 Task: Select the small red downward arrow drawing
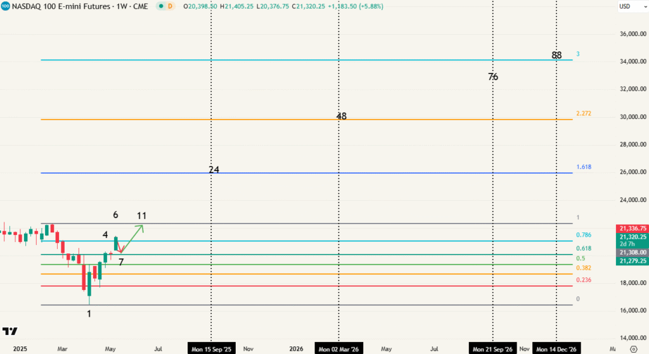[x=120, y=247]
